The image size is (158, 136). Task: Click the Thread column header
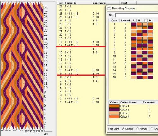pos(125,21)
